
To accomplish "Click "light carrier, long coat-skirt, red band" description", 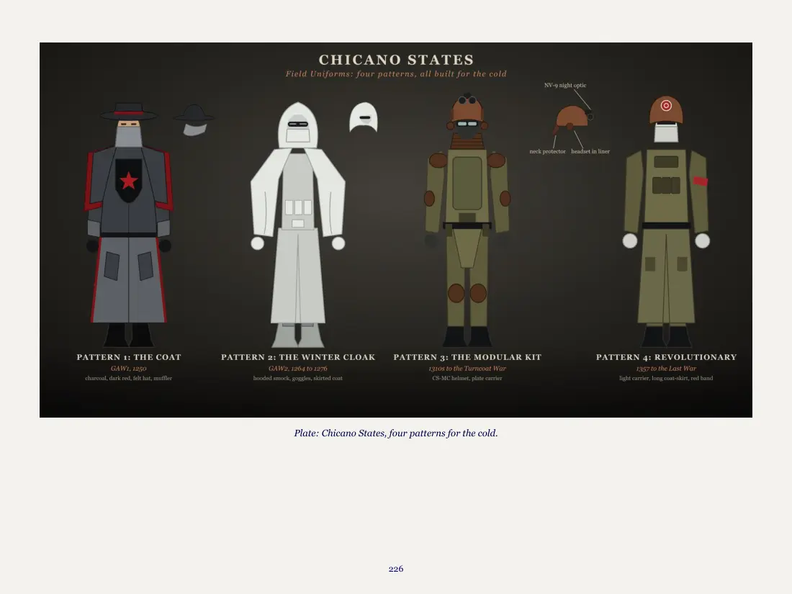I will point(666,378).
